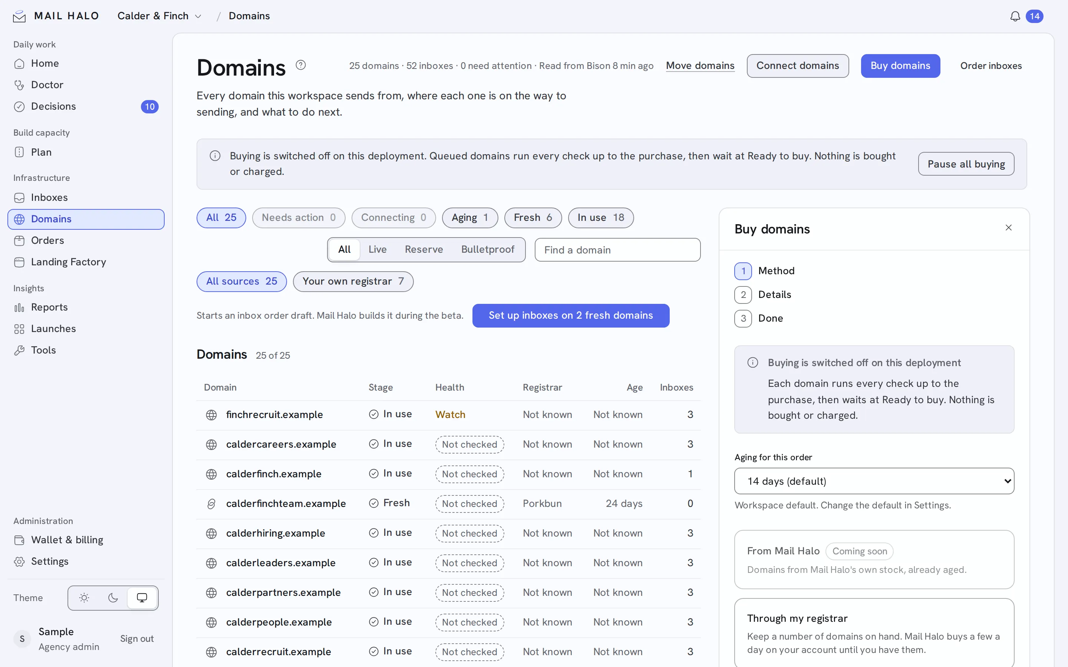This screenshot has height=667, width=1068.
Task: Select the Bulletproof segment tab
Action: tap(488, 250)
